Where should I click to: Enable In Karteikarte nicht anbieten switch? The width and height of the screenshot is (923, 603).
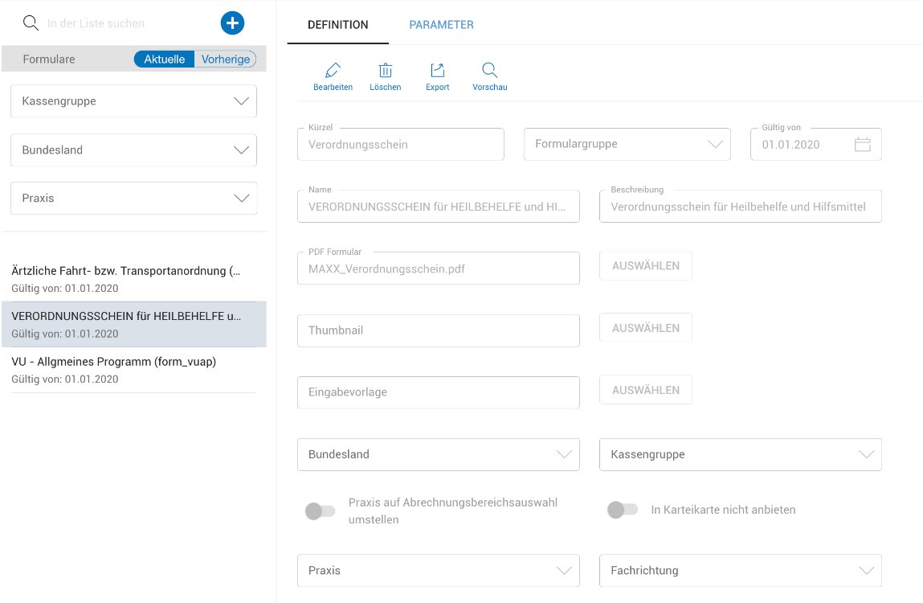pyautogui.click(x=623, y=510)
